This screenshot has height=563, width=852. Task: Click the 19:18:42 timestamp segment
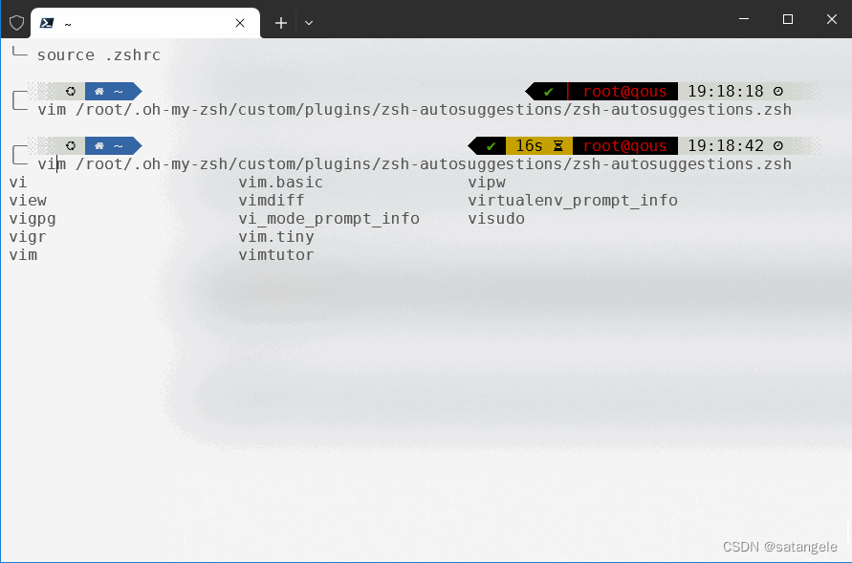tap(726, 145)
